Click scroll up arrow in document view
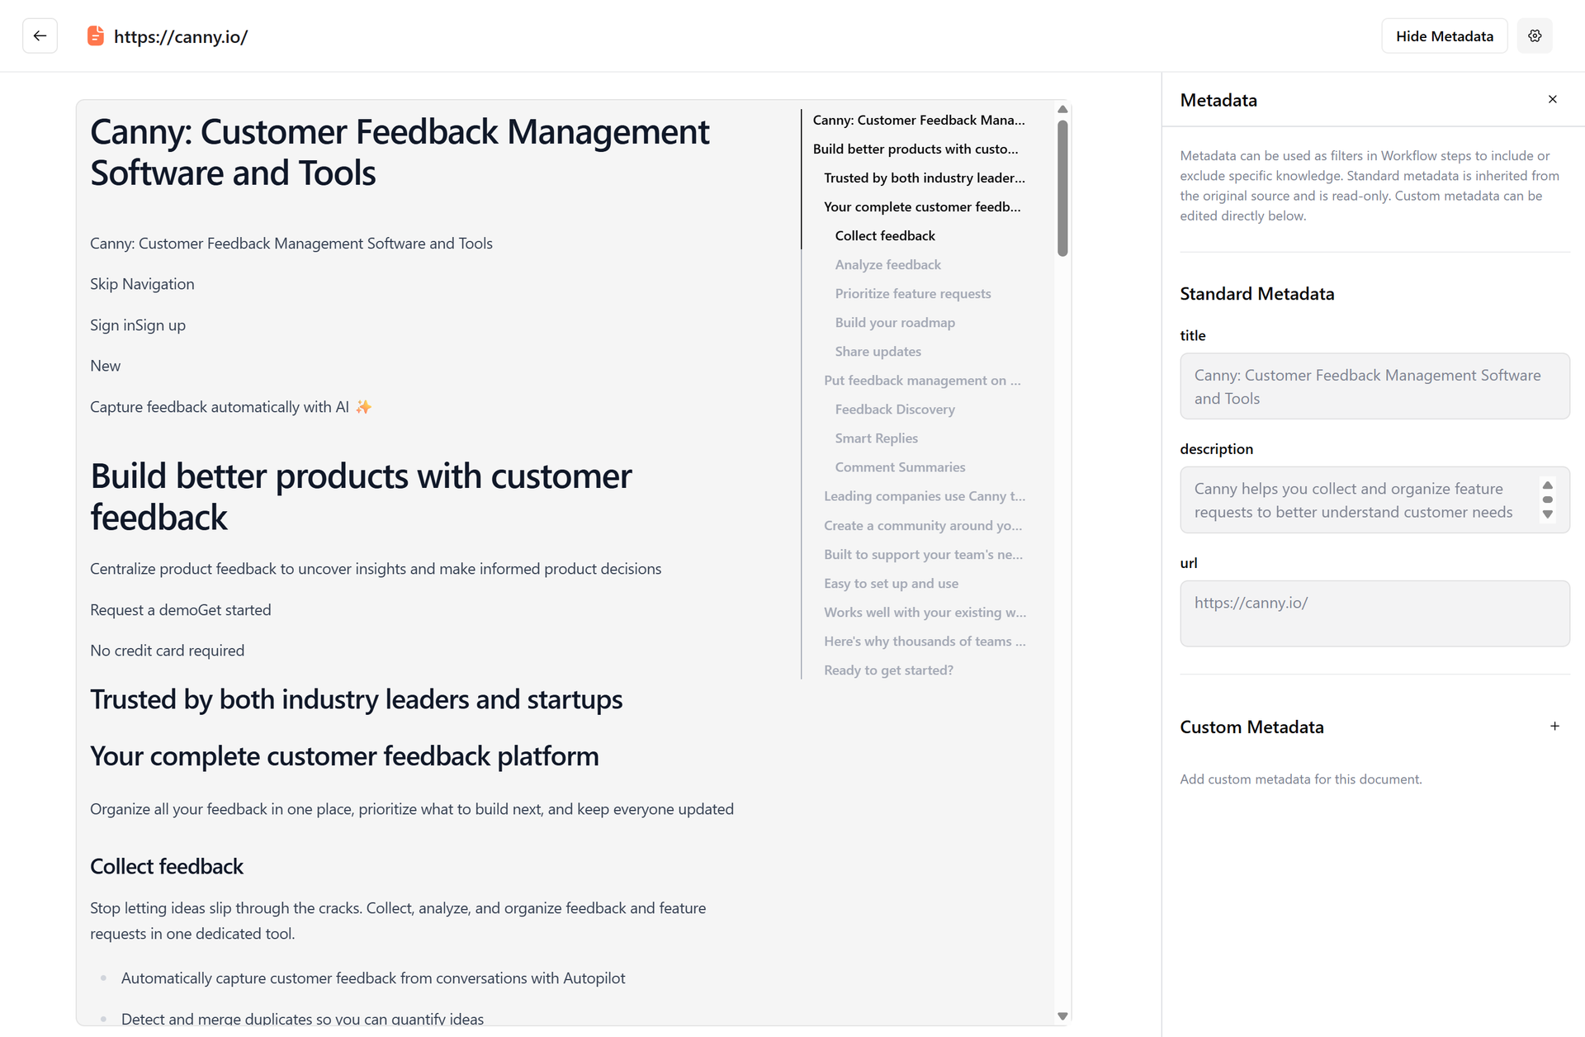This screenshot has height=1037, width=1585. coord(1062,109)
